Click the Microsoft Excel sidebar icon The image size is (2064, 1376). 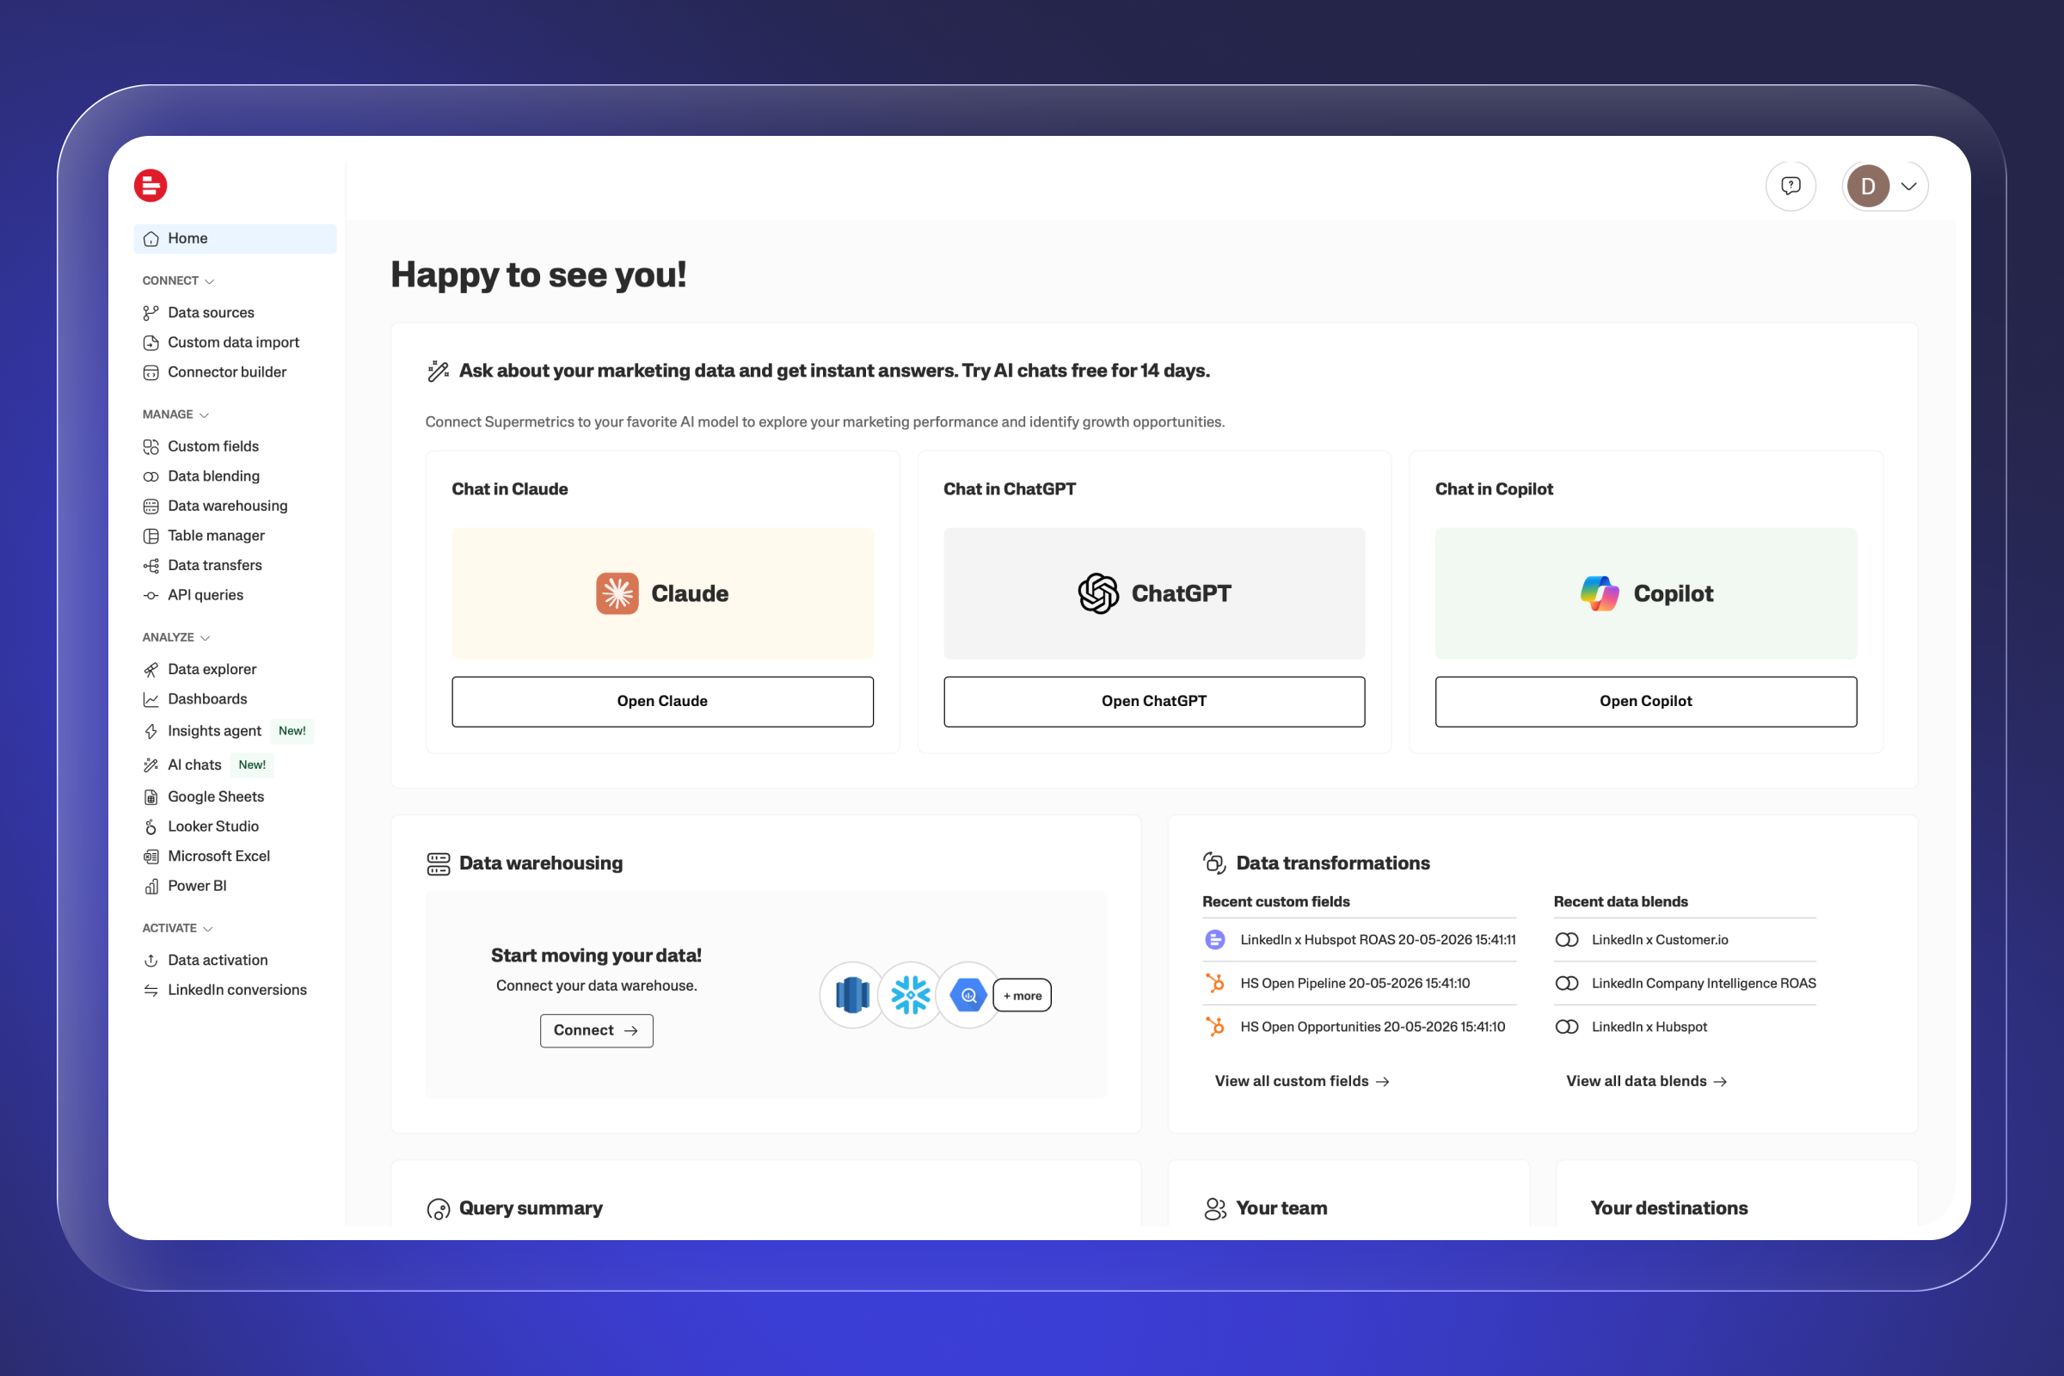151,857
